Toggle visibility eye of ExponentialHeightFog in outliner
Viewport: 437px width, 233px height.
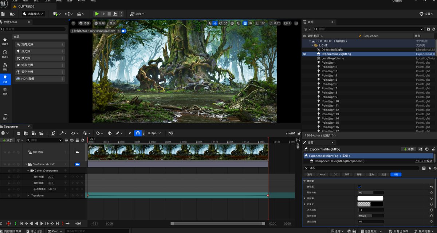(304, 54)
